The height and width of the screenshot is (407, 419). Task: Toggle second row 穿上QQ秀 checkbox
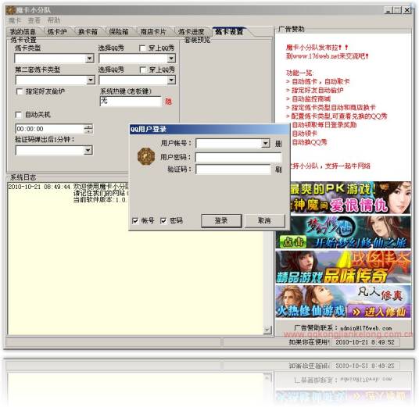[143, 70]
